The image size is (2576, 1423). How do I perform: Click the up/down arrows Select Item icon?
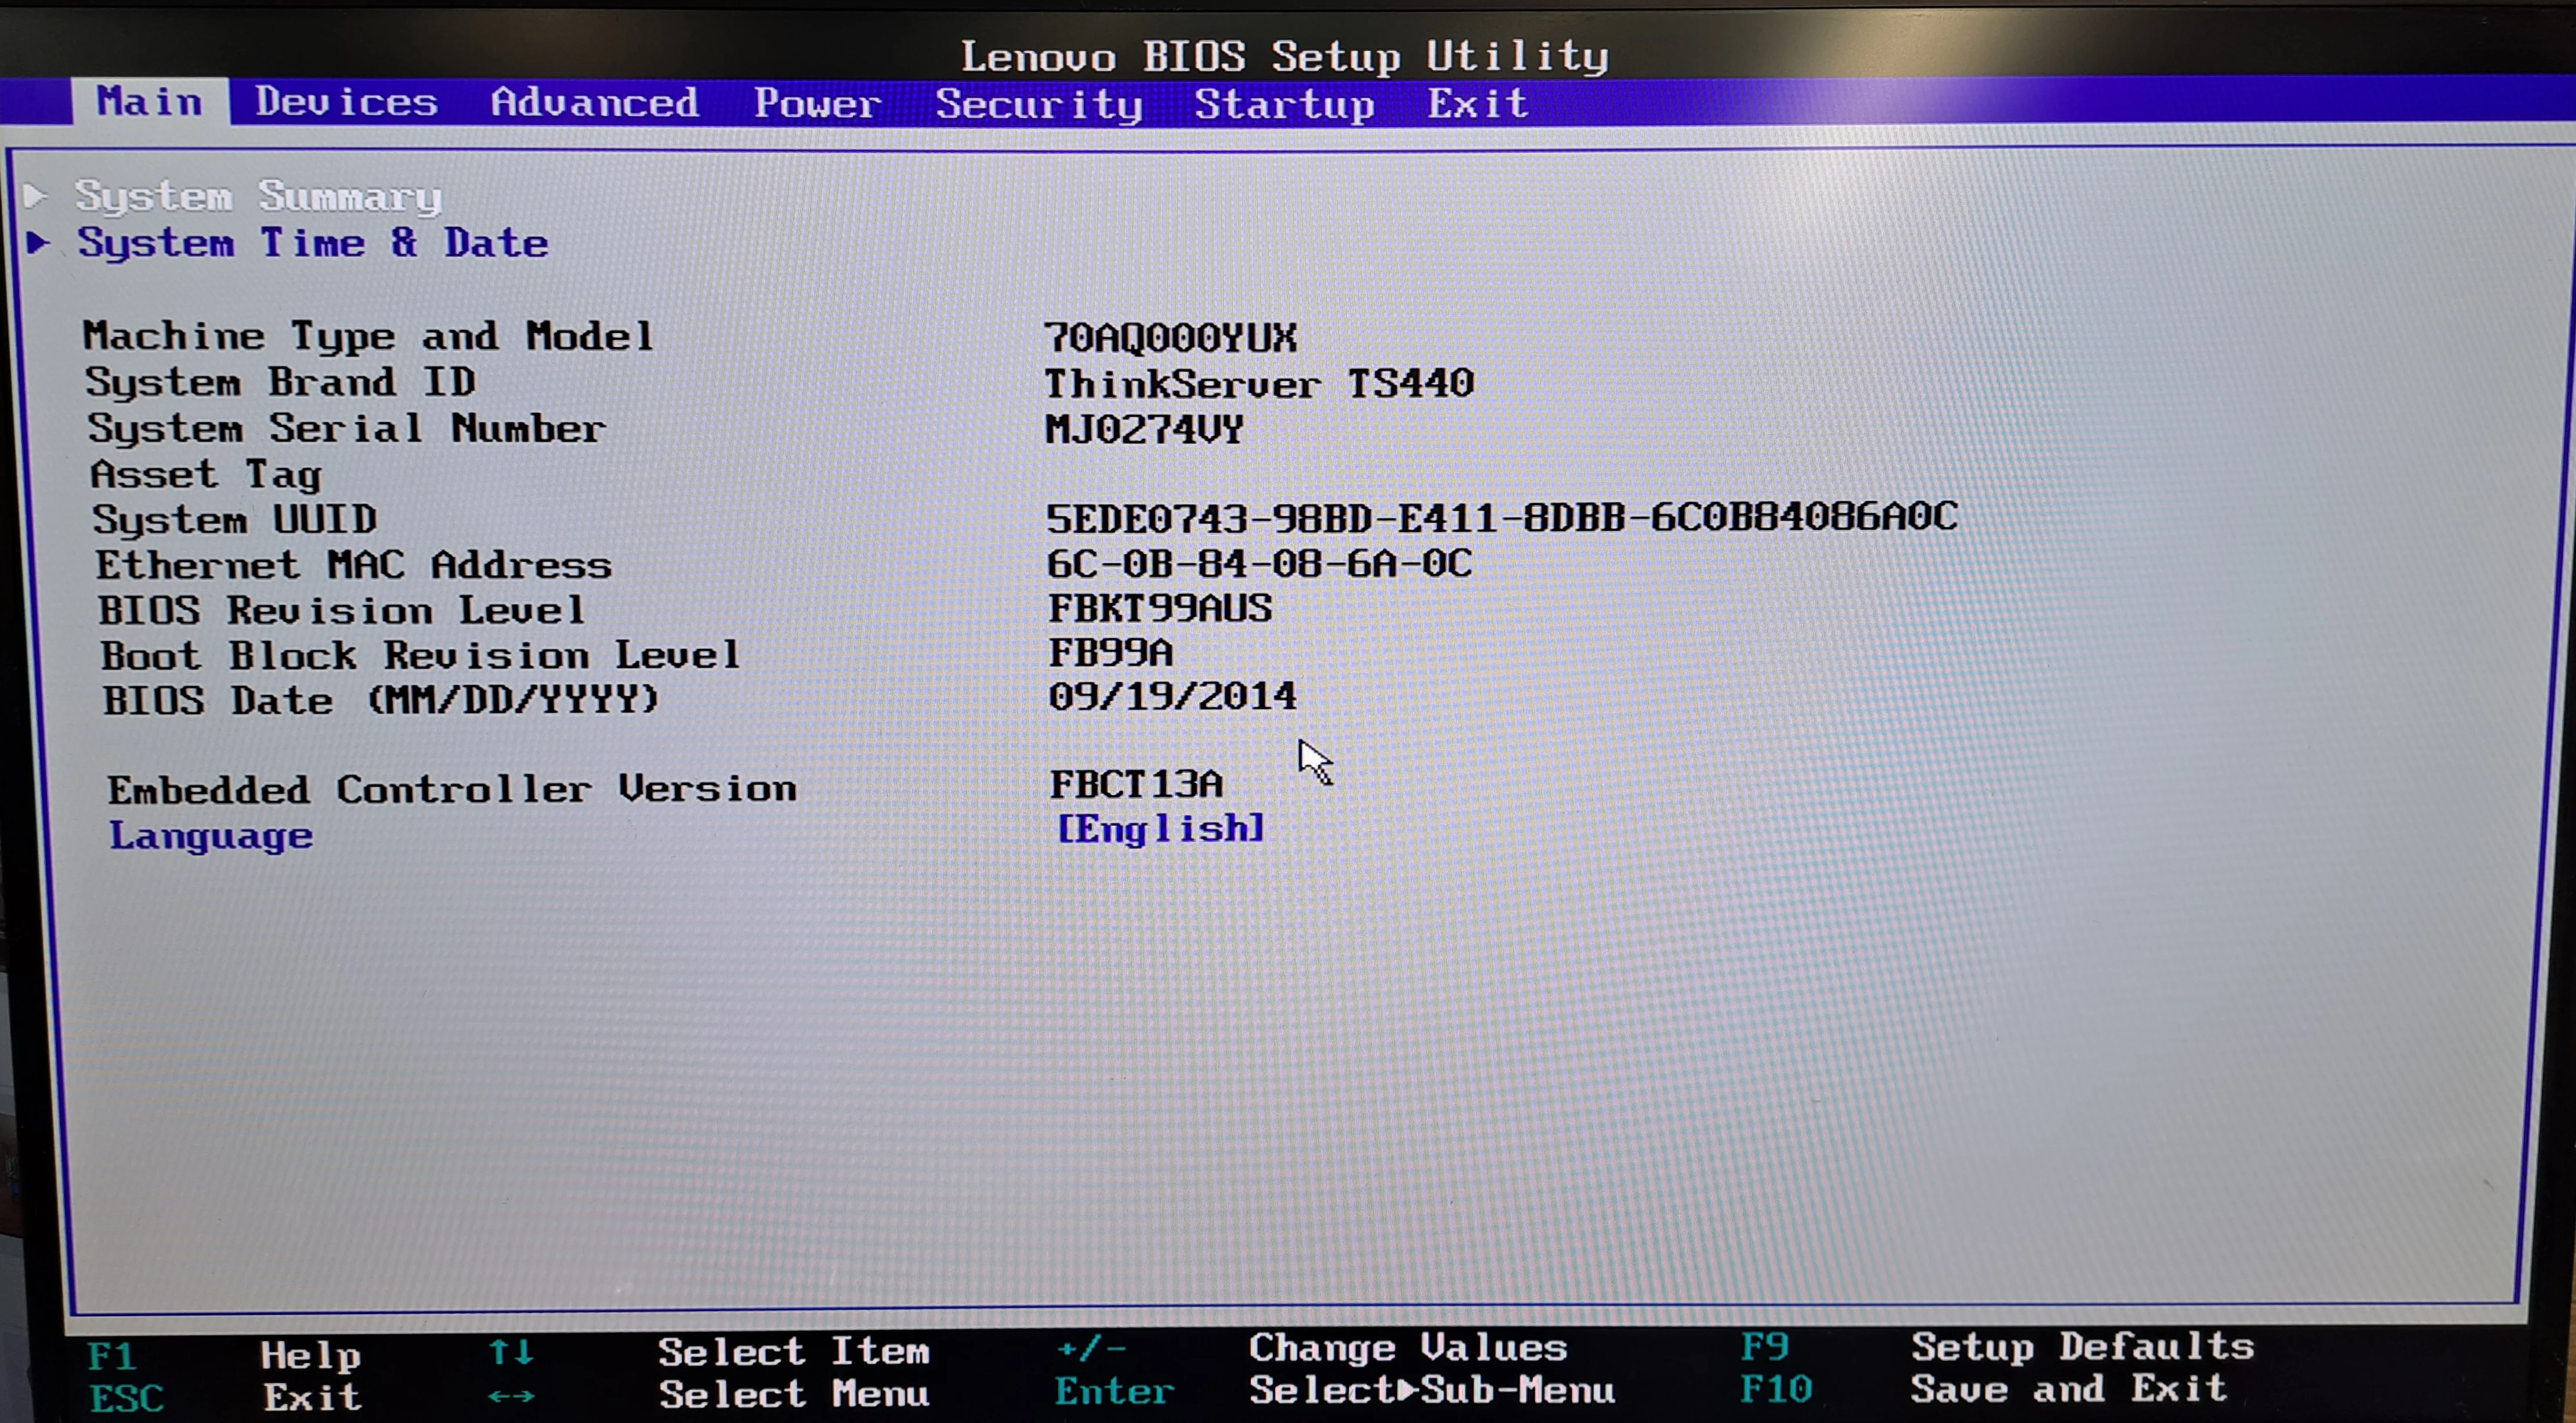(x=511, y=1353)
